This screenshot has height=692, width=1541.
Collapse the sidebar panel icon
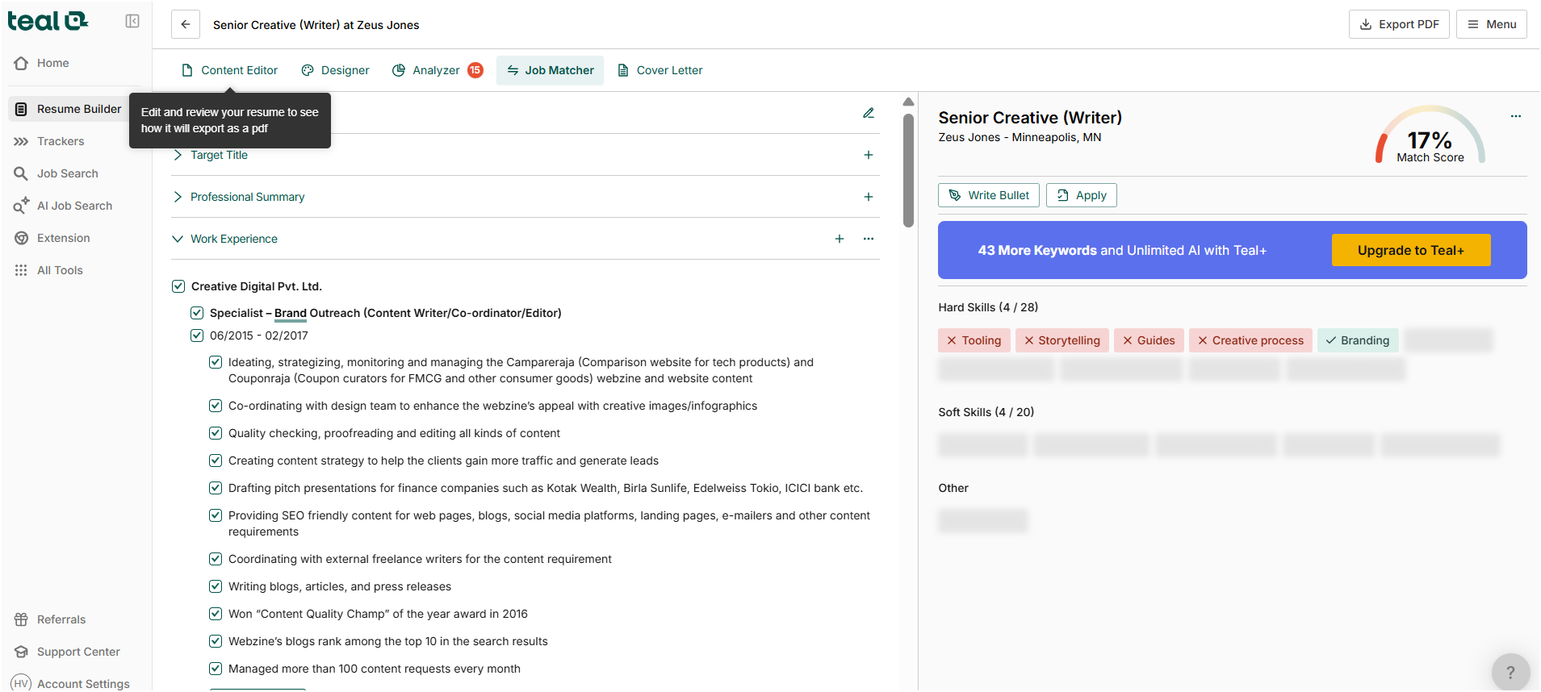point(132,21)
